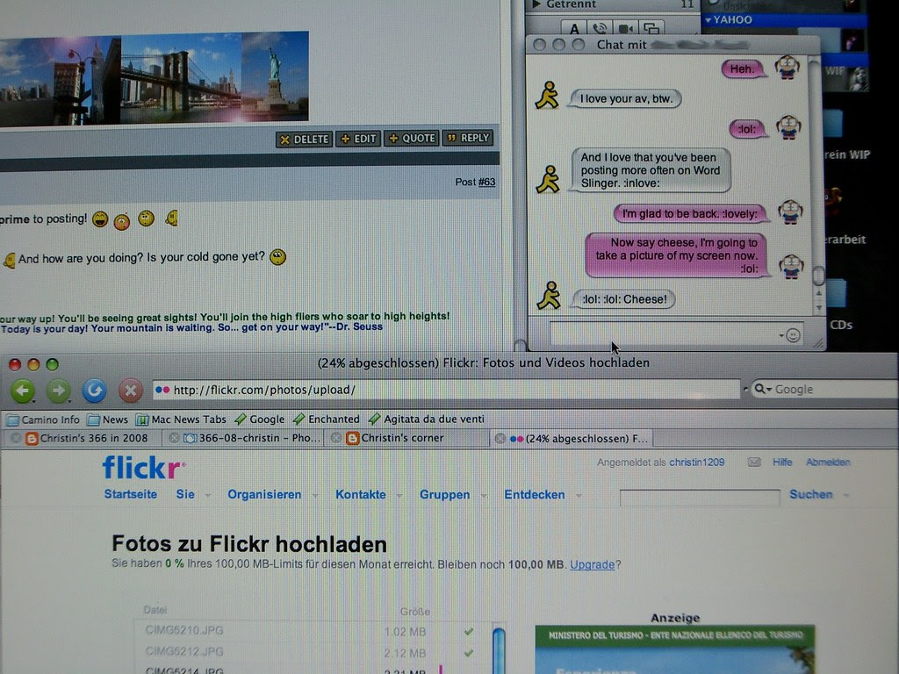Viewport: 899px width, 674px height.
Task: Click the flickr logo
Action: tap(143, 467)
